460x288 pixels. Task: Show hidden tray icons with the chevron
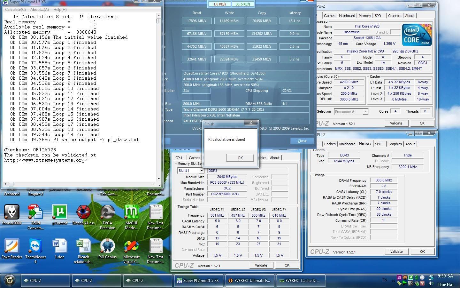[x=393, y=281]
